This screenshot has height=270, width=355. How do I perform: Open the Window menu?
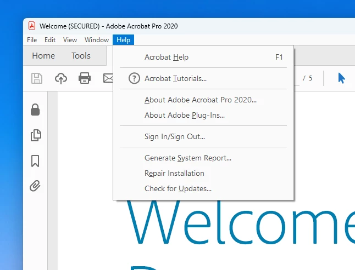point(97,40)
